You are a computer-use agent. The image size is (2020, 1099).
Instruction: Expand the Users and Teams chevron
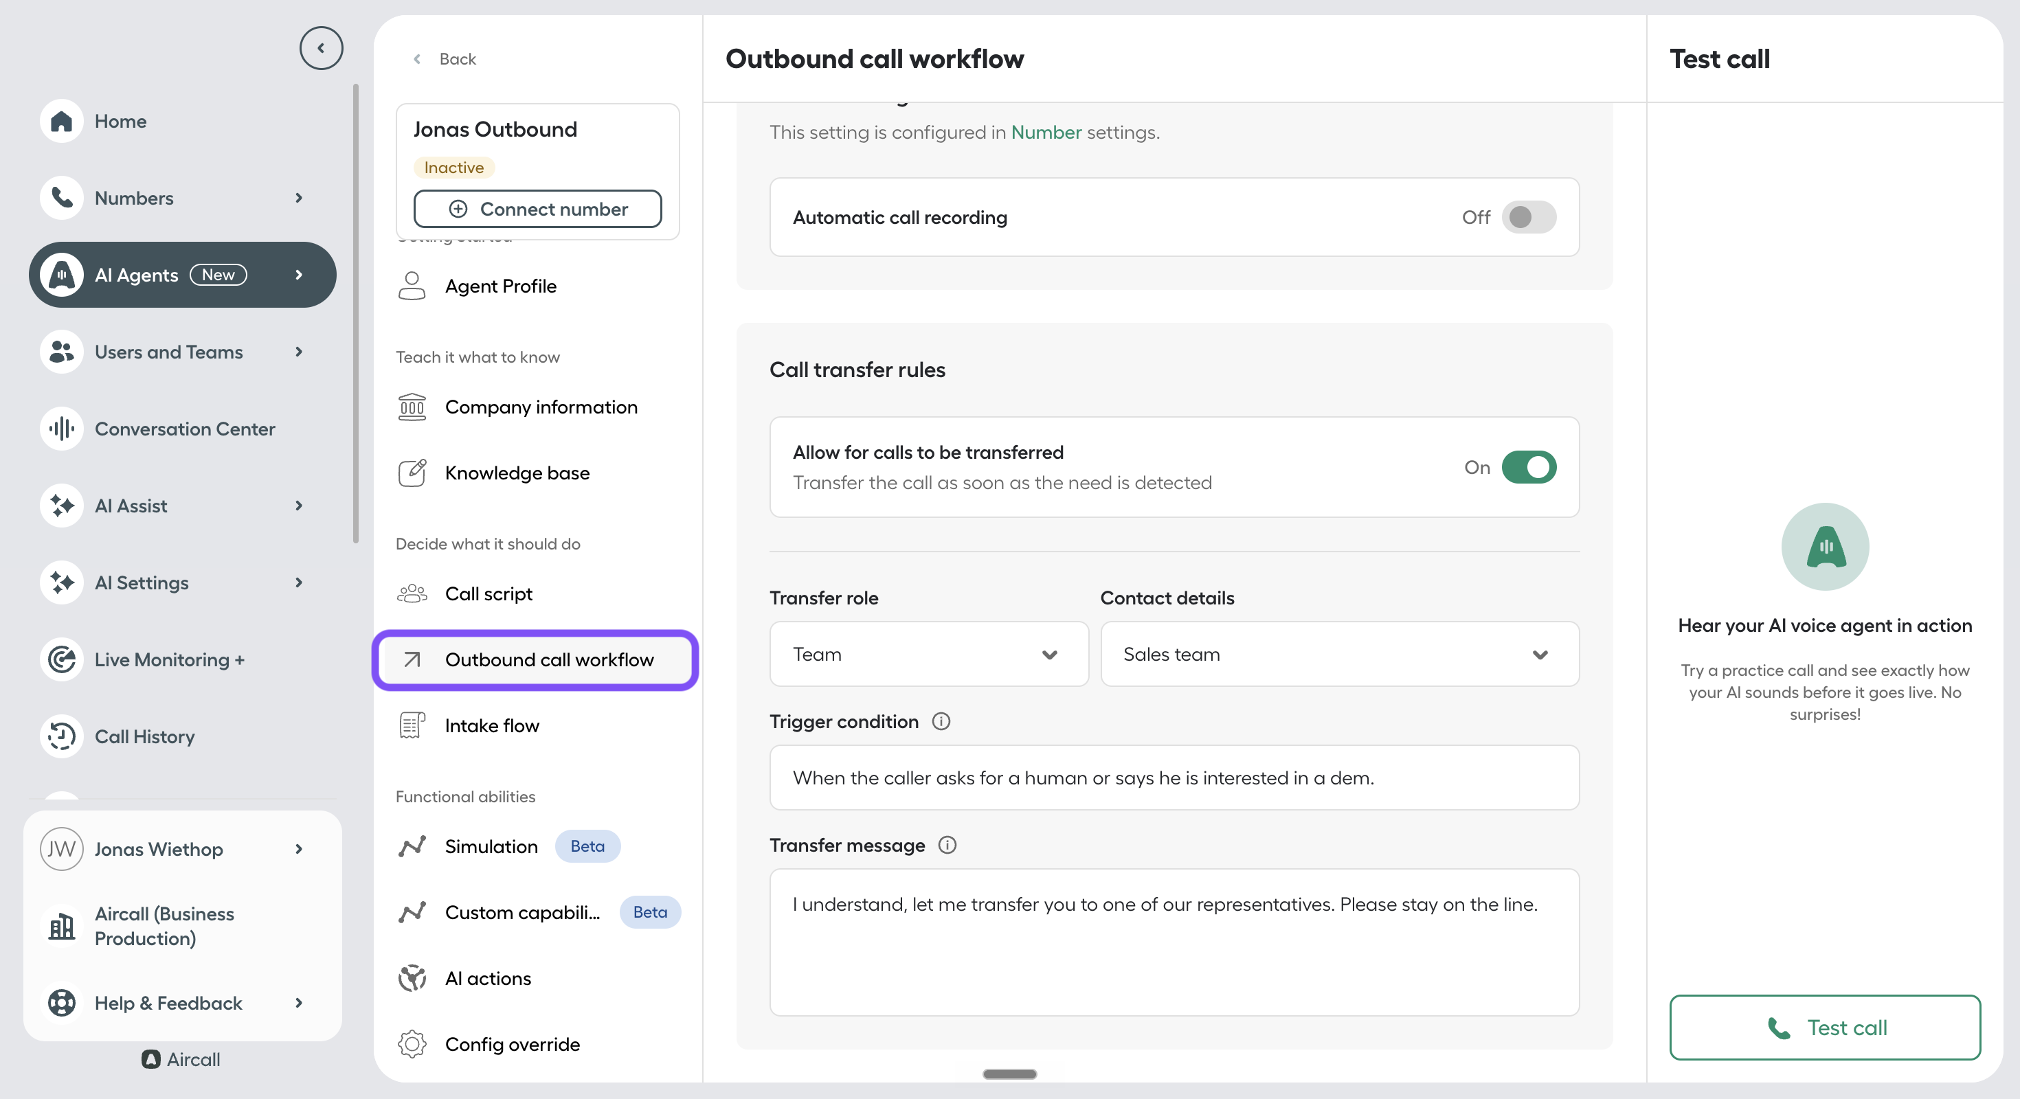pyautogui.click(x=299, y=352)
